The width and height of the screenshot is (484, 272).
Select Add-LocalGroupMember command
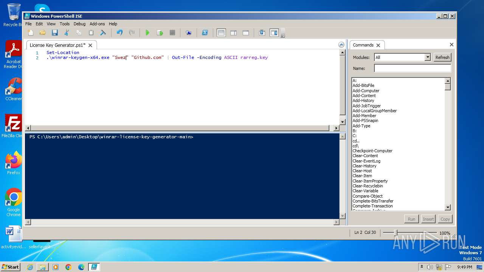tap(375, 111)
